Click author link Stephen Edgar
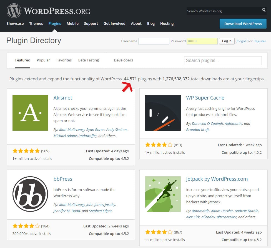The width and height of the screenshot is (271, 248). 101,211
